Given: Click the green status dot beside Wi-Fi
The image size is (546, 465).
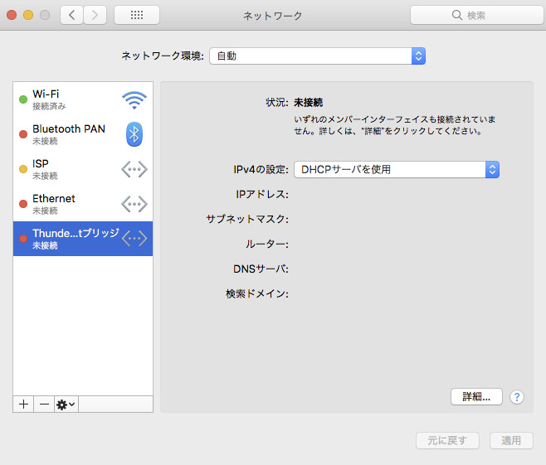Looking at the screenshot, I should (x=23, y=99).
